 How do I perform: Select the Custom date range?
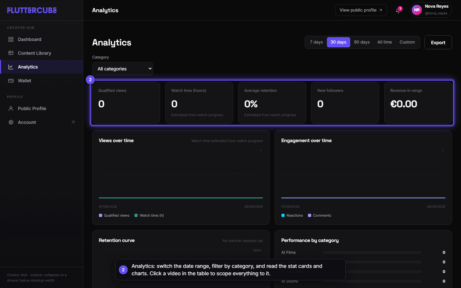pyautogui.click(x=407, y=42)
